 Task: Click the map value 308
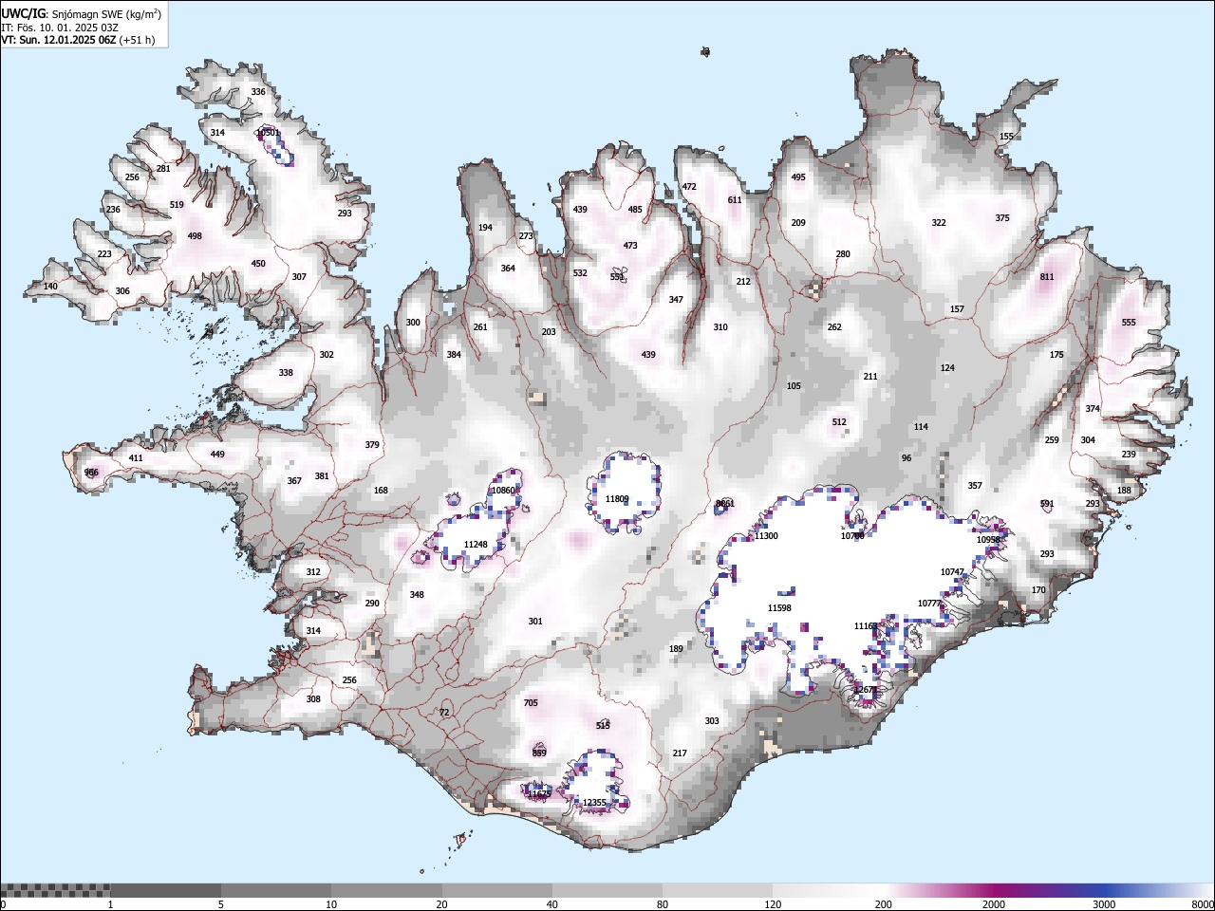313,699
